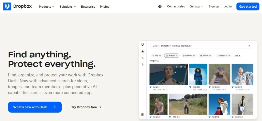Open the Get app dropdown
Viewport: 262px width, 121px height.
pyautogui.click(x=196, y=6)
